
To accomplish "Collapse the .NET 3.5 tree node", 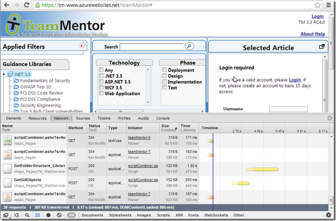I will click(x=4, y=74).
